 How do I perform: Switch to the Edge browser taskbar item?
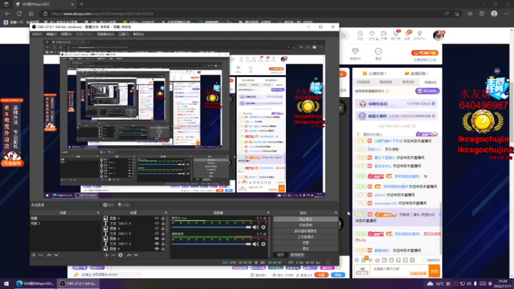coord(35,283)
